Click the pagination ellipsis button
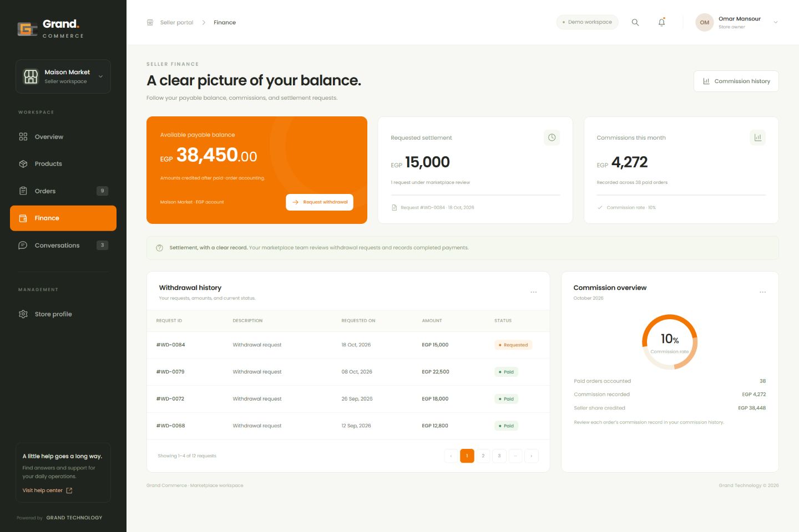799x532 pixels. point(515,456)
